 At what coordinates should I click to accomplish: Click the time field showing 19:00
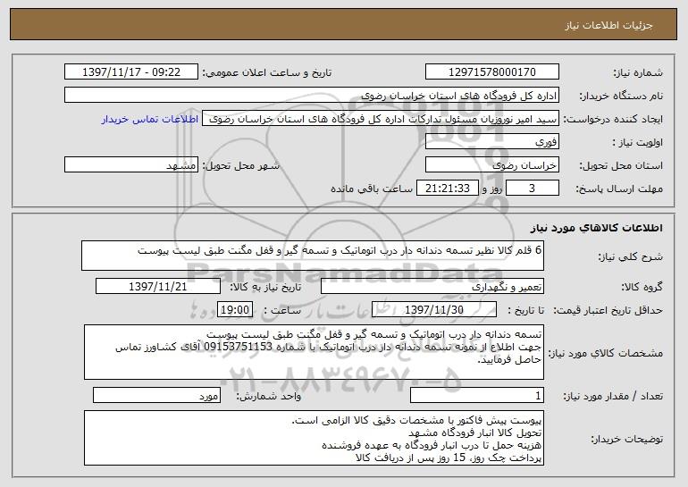(235, 310)
